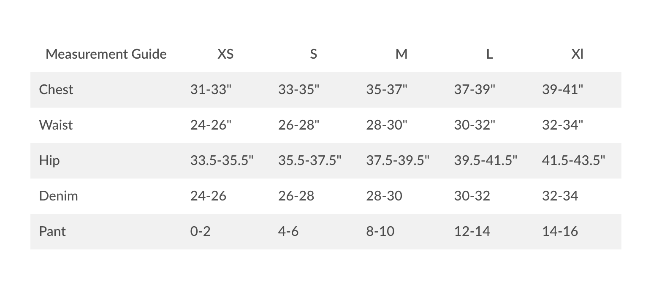Click the Waist row label
Viewport: 651px width, 287px height.
pos(56,125)
